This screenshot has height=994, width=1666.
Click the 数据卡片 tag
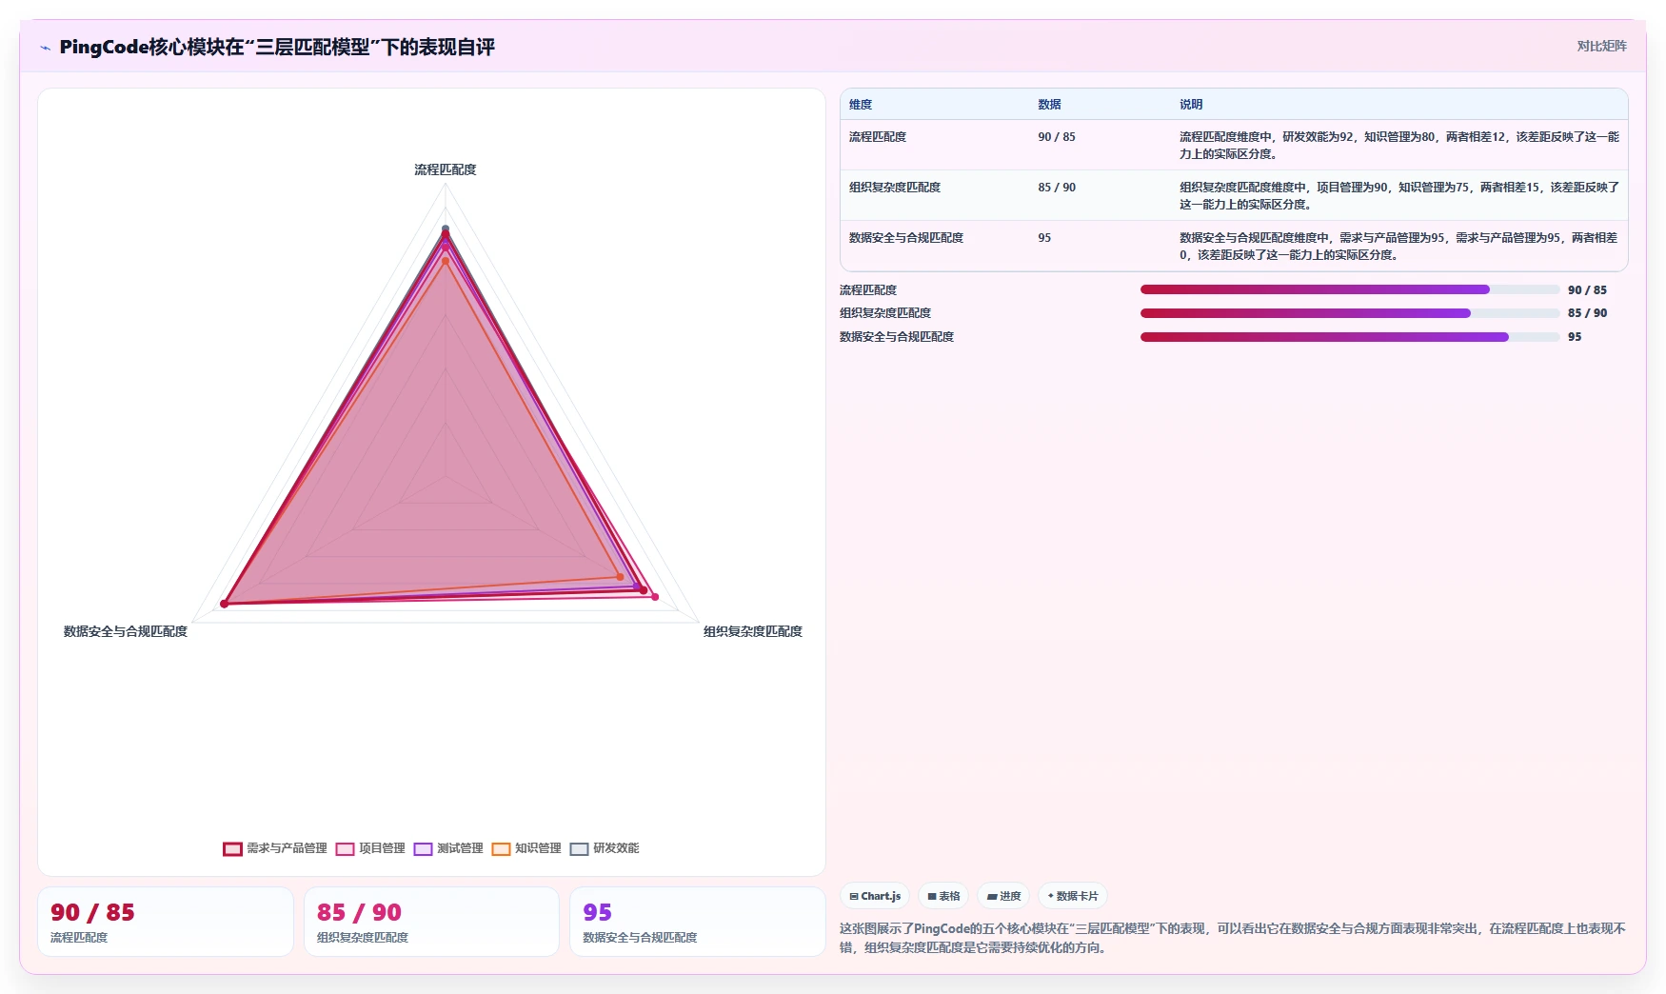tap(1073, 896)
